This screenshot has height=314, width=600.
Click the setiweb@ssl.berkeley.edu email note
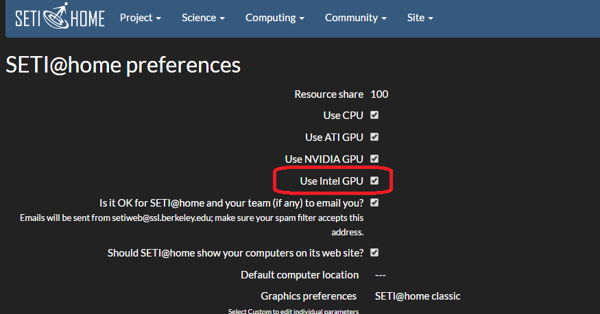[192, 224]
